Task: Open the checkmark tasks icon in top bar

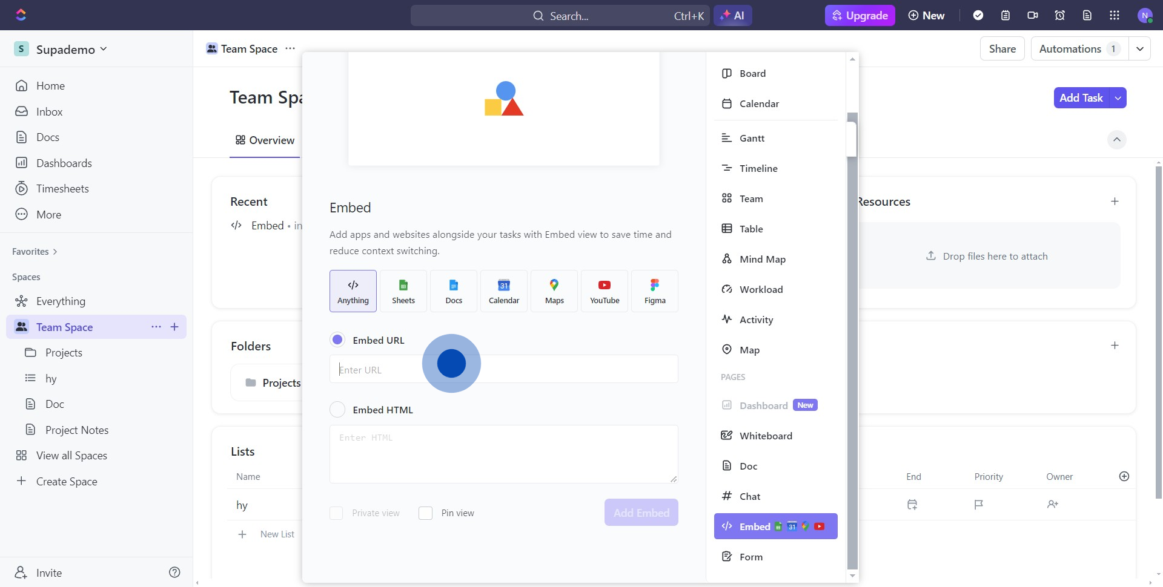Action: (978, 16)
